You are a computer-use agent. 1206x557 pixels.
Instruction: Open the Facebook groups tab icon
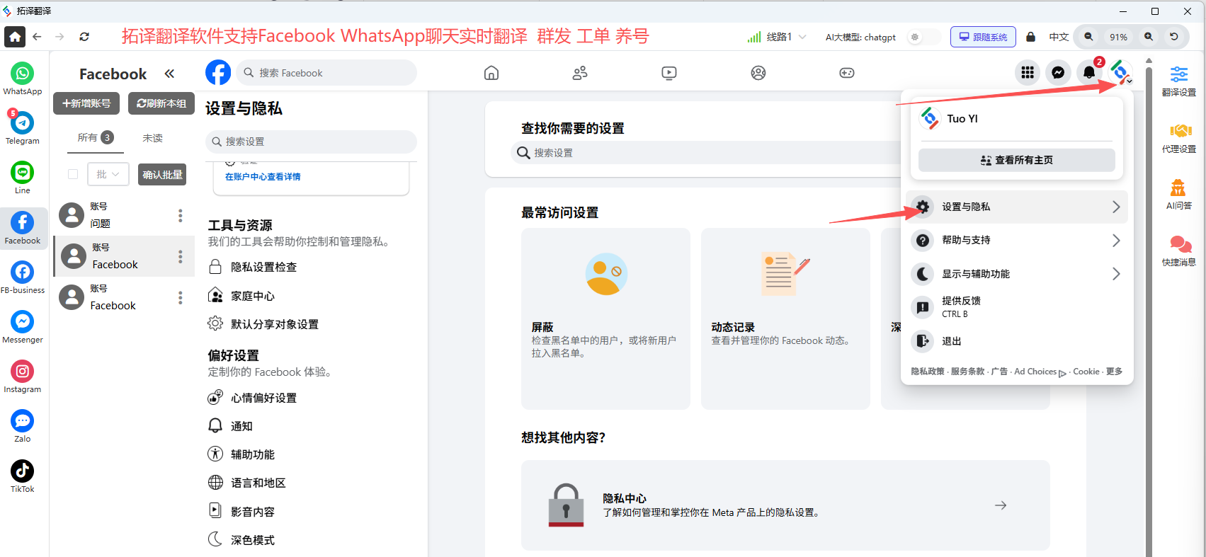pos(758,73)
